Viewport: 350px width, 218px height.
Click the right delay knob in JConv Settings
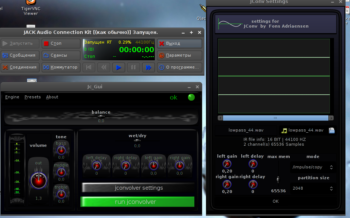click(253, 184)
